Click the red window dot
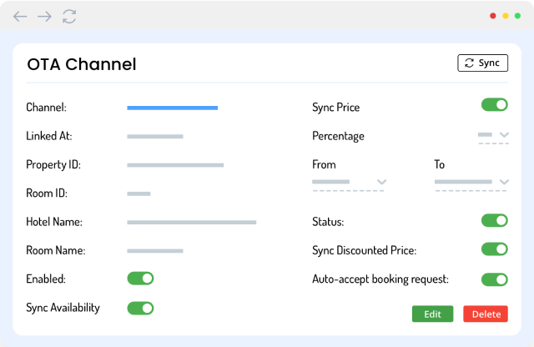 coord(493,16)
